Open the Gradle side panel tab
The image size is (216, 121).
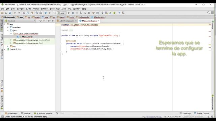point(213,25)
